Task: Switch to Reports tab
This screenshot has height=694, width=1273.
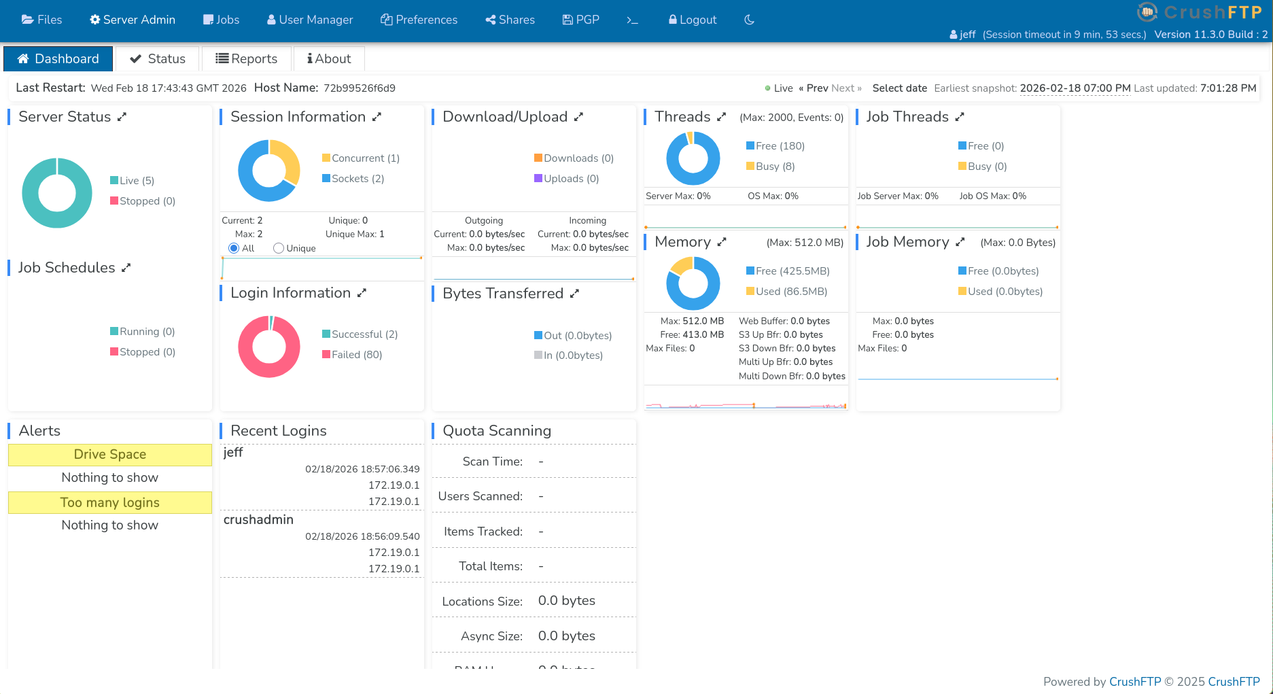Action: [247, 58]
